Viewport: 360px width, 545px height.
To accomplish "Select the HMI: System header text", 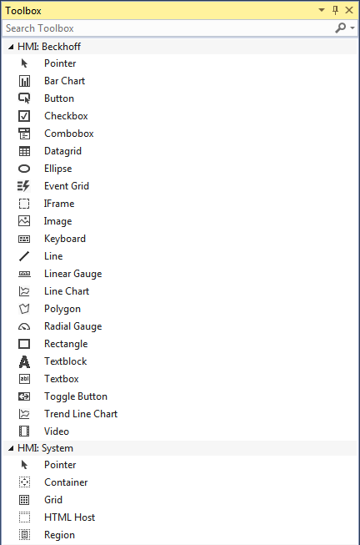I will 46,448.
